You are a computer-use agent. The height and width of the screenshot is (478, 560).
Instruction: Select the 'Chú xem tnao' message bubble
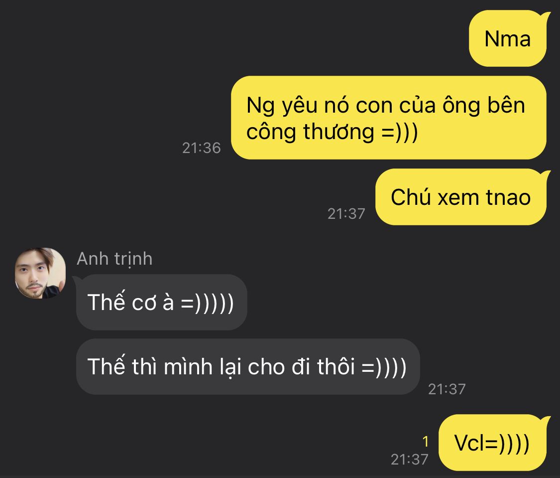click(461, 197)
